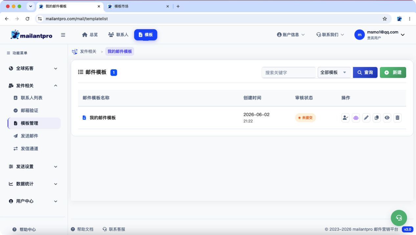Viewport: 416px width, 235px height.
Task: Click the site info icon in address bar
Action: tap(40, 19)
